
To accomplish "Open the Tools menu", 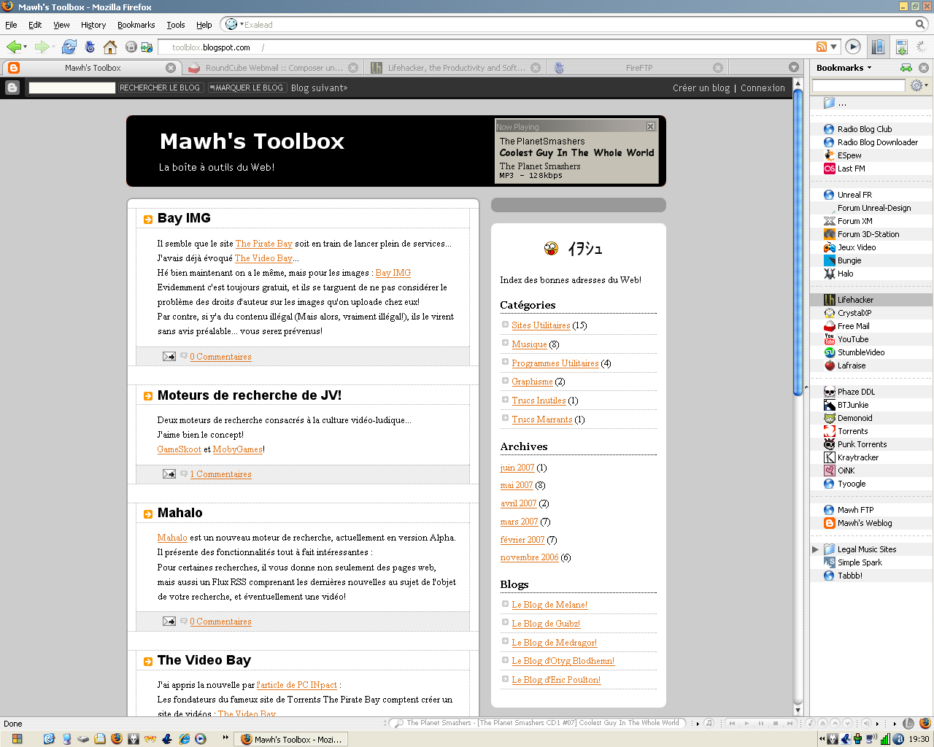I will point(176,25).
